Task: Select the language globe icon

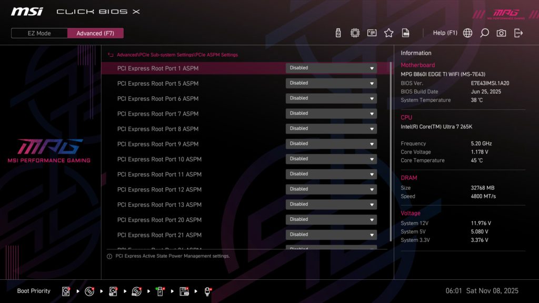Action: (467, 33)
